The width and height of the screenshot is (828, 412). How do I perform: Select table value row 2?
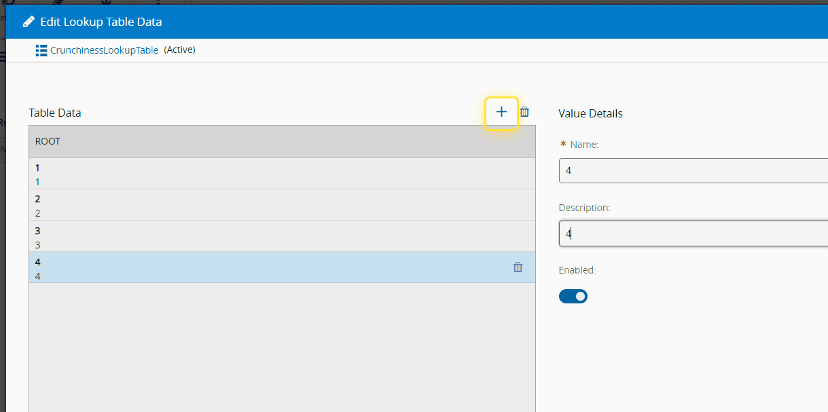[281, 205]
